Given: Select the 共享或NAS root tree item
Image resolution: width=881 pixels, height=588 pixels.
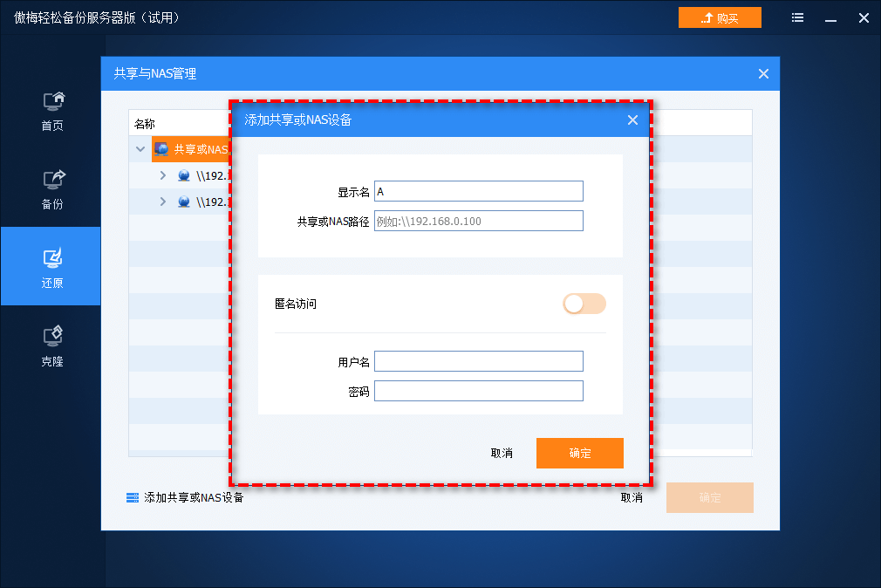Looking at the screenshot, I should [x=191, y=149].
